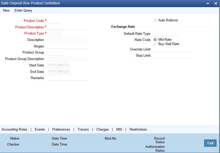The height and width of the screenshot is (153, 220).
Task: Enable the Auto Rollover checkbox
Action: click(155, 20)
